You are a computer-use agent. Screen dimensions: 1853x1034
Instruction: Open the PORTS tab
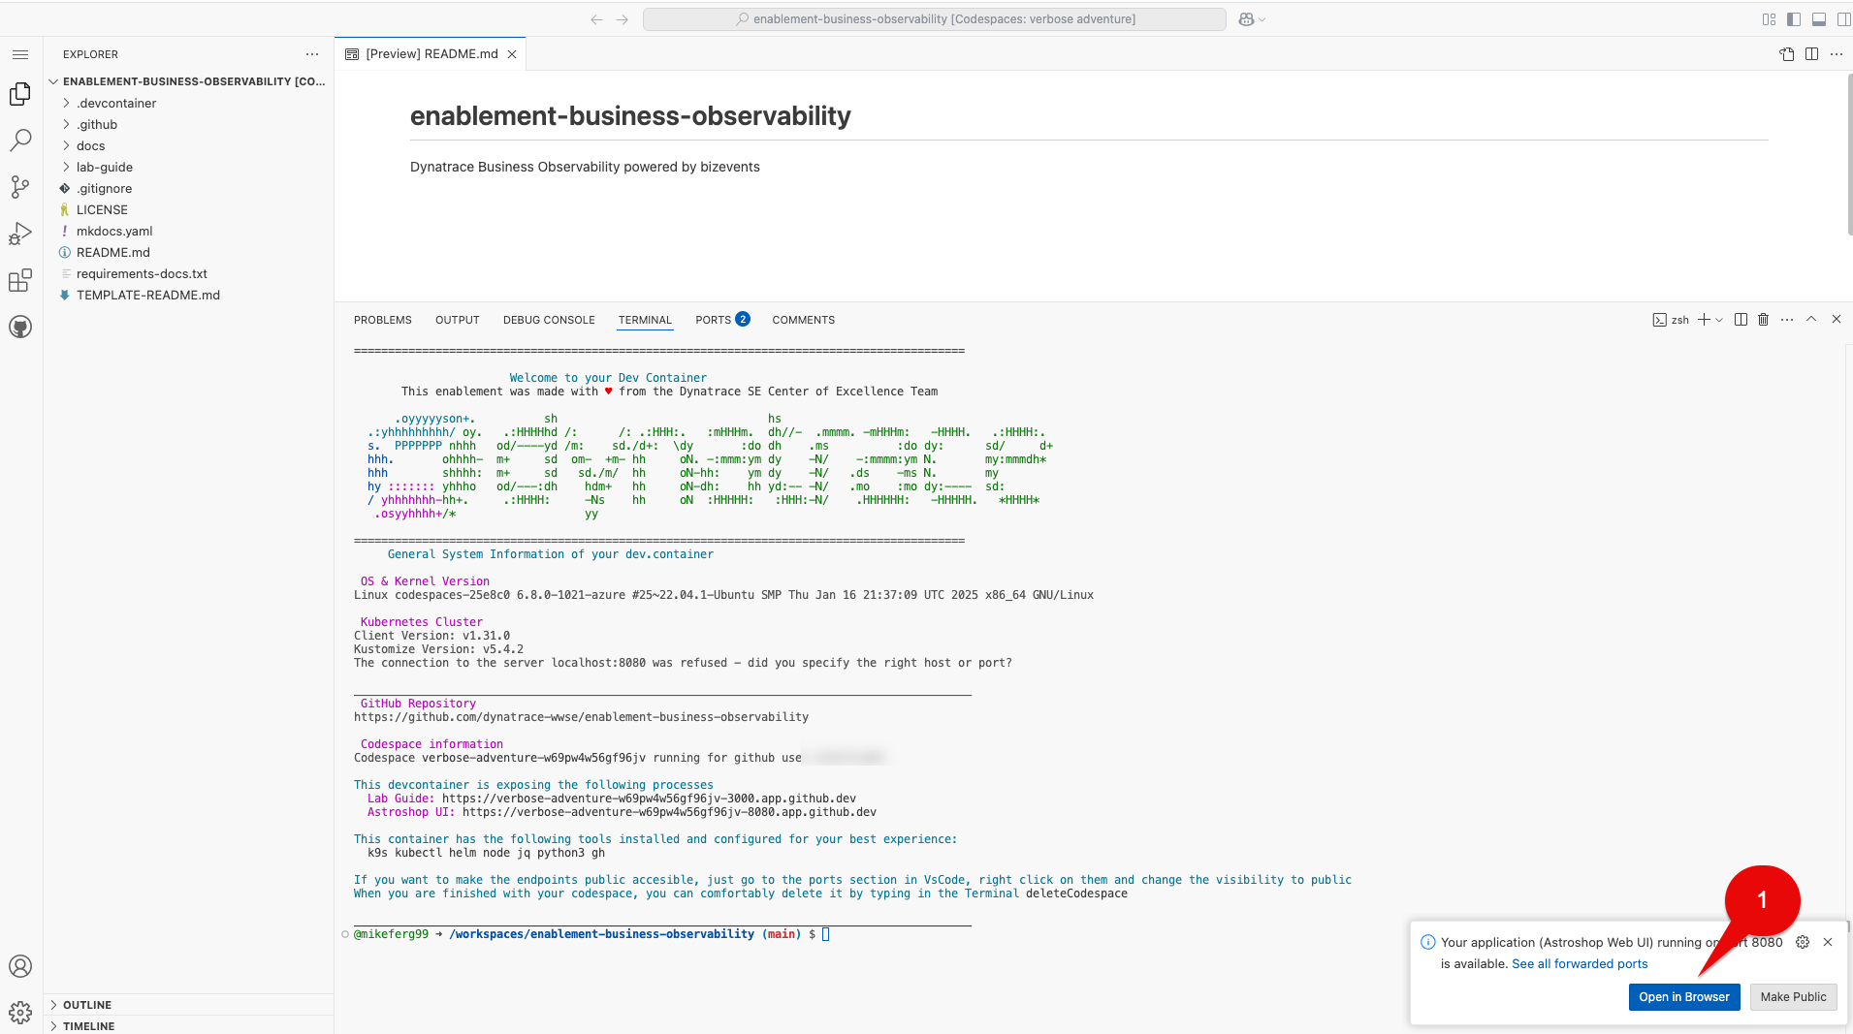point(722,320)
